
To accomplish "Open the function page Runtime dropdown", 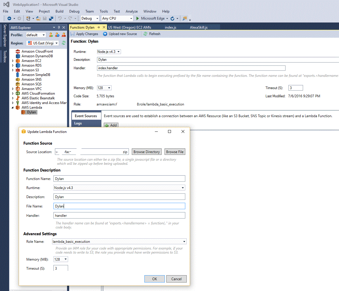I will (x=109, y=52).
